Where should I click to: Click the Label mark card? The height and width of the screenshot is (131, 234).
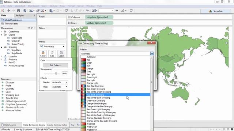(x=61, y=54)
